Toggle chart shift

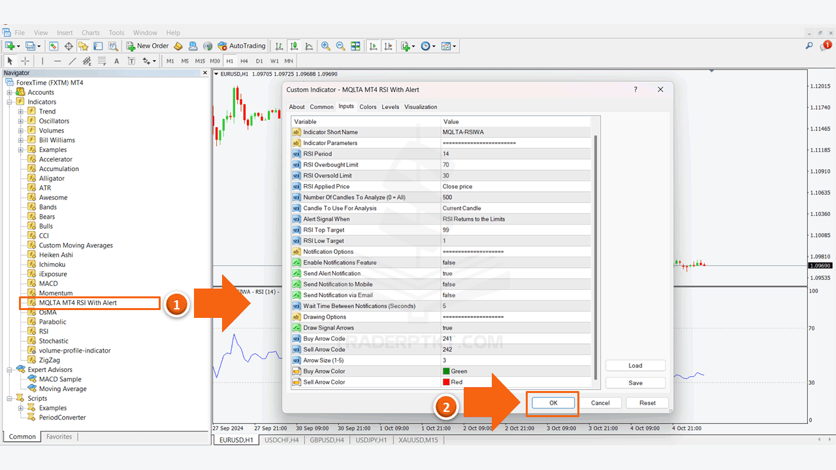pyautogui.click(x=388, y=46)
